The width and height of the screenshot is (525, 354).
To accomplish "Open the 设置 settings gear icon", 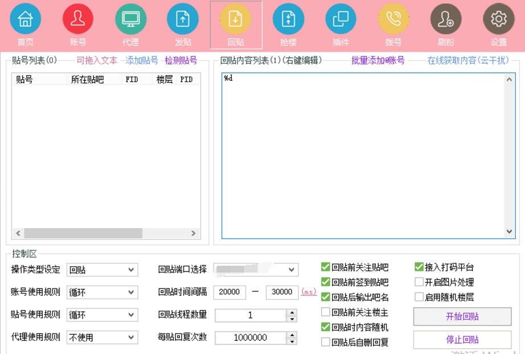I will (499, 19).
